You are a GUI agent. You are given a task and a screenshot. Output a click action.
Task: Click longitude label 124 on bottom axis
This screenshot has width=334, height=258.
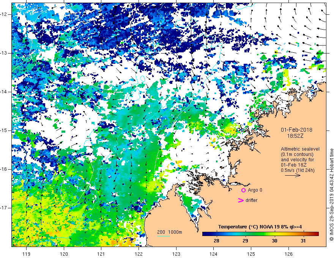click(213, 254)
